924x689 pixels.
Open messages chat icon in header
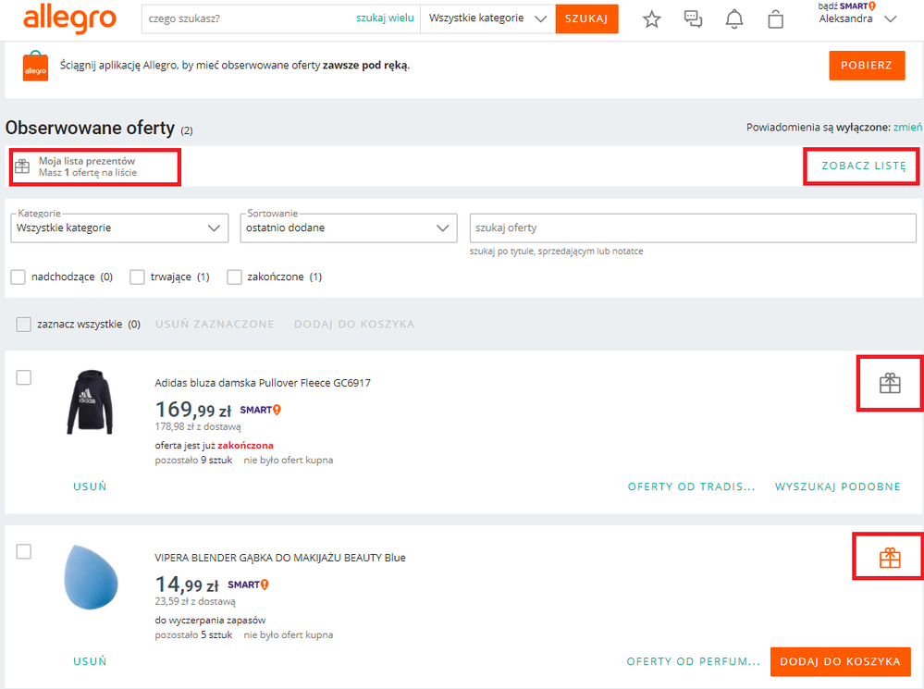click(x=693, y=18)
